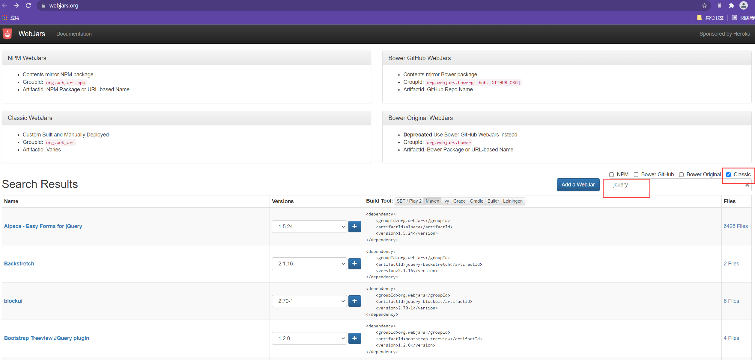Select the Grape build tool tab
The height and width of the screenshot is (360, 755).
coord(459,201)
